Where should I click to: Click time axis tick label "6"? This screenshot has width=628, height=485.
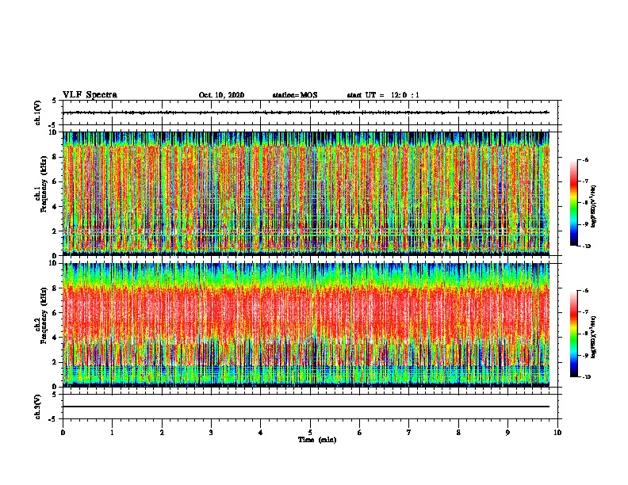coord(360,432)
